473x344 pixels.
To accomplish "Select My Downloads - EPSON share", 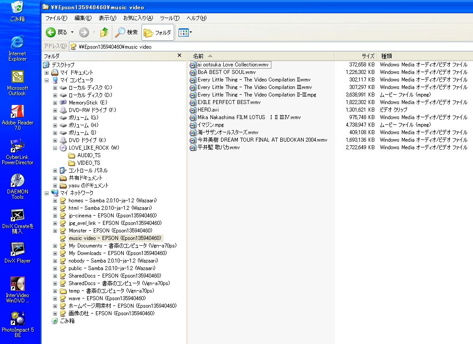I will tap(118, 253).
